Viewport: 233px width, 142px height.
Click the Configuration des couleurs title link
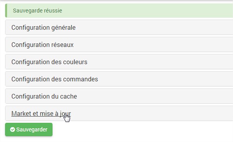tap(49, 62)
